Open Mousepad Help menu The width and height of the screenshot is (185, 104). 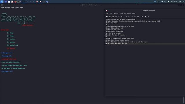[x=134, y=13]
